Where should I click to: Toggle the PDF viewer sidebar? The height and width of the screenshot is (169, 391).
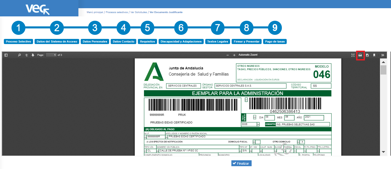click(6, 55)
